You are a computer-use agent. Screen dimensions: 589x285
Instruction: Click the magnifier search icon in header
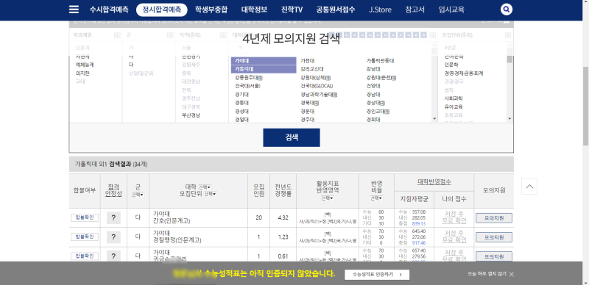click(x=507, y=10)
